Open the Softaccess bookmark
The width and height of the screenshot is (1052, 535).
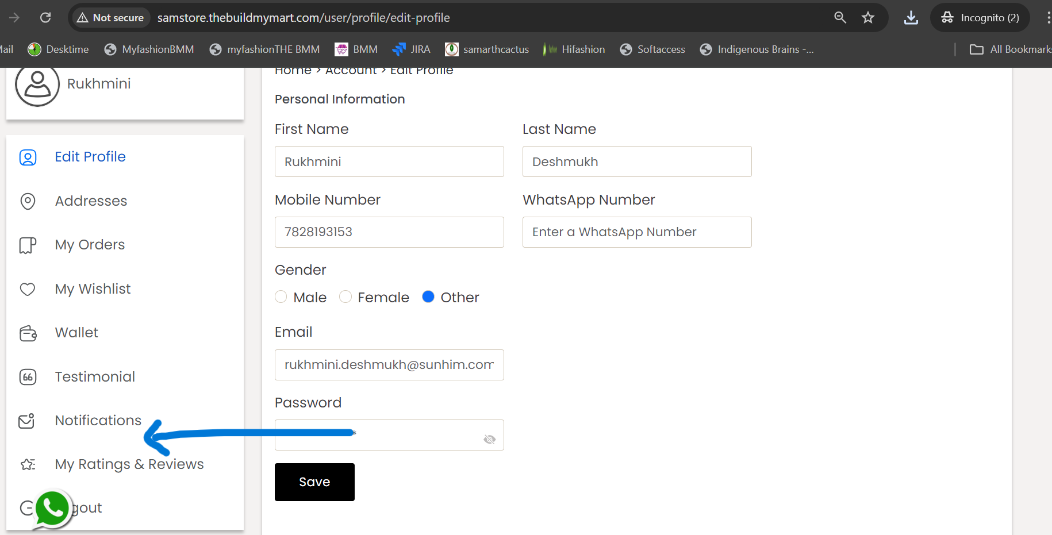coord(652,49)
